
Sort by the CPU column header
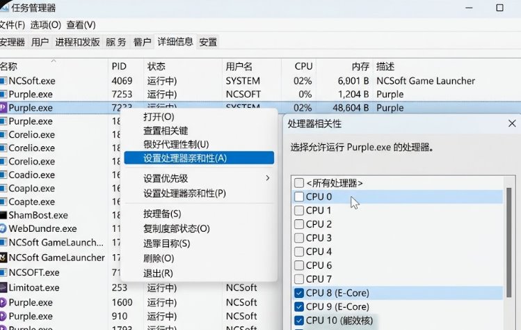[298, 66]
